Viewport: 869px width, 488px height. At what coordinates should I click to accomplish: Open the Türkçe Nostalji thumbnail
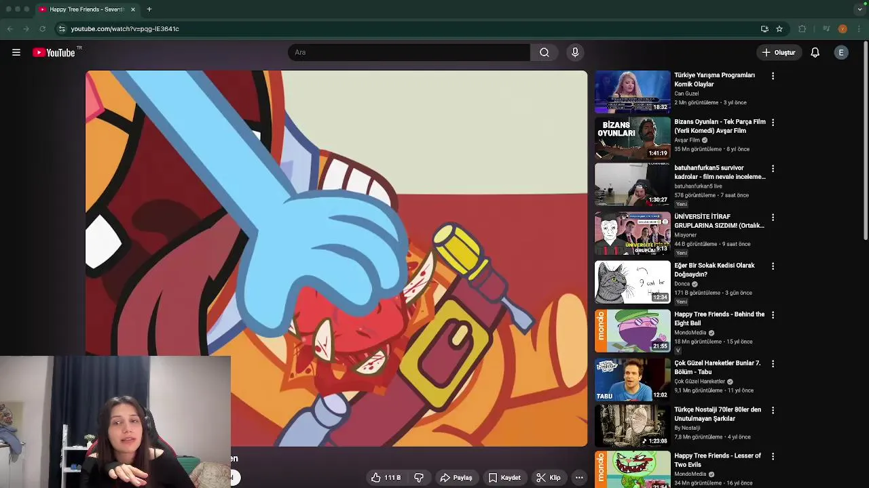[x=633, y=426]
